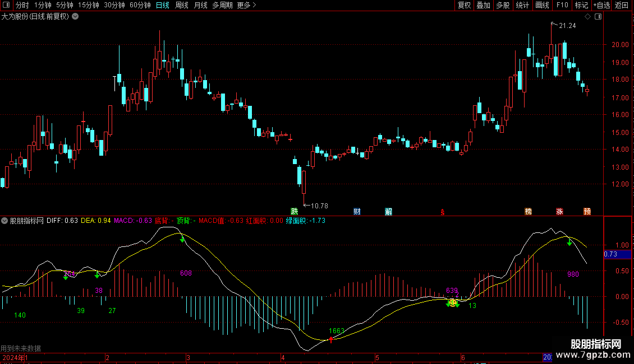Click the 股朋指标网 indicator name

point(27,221)
